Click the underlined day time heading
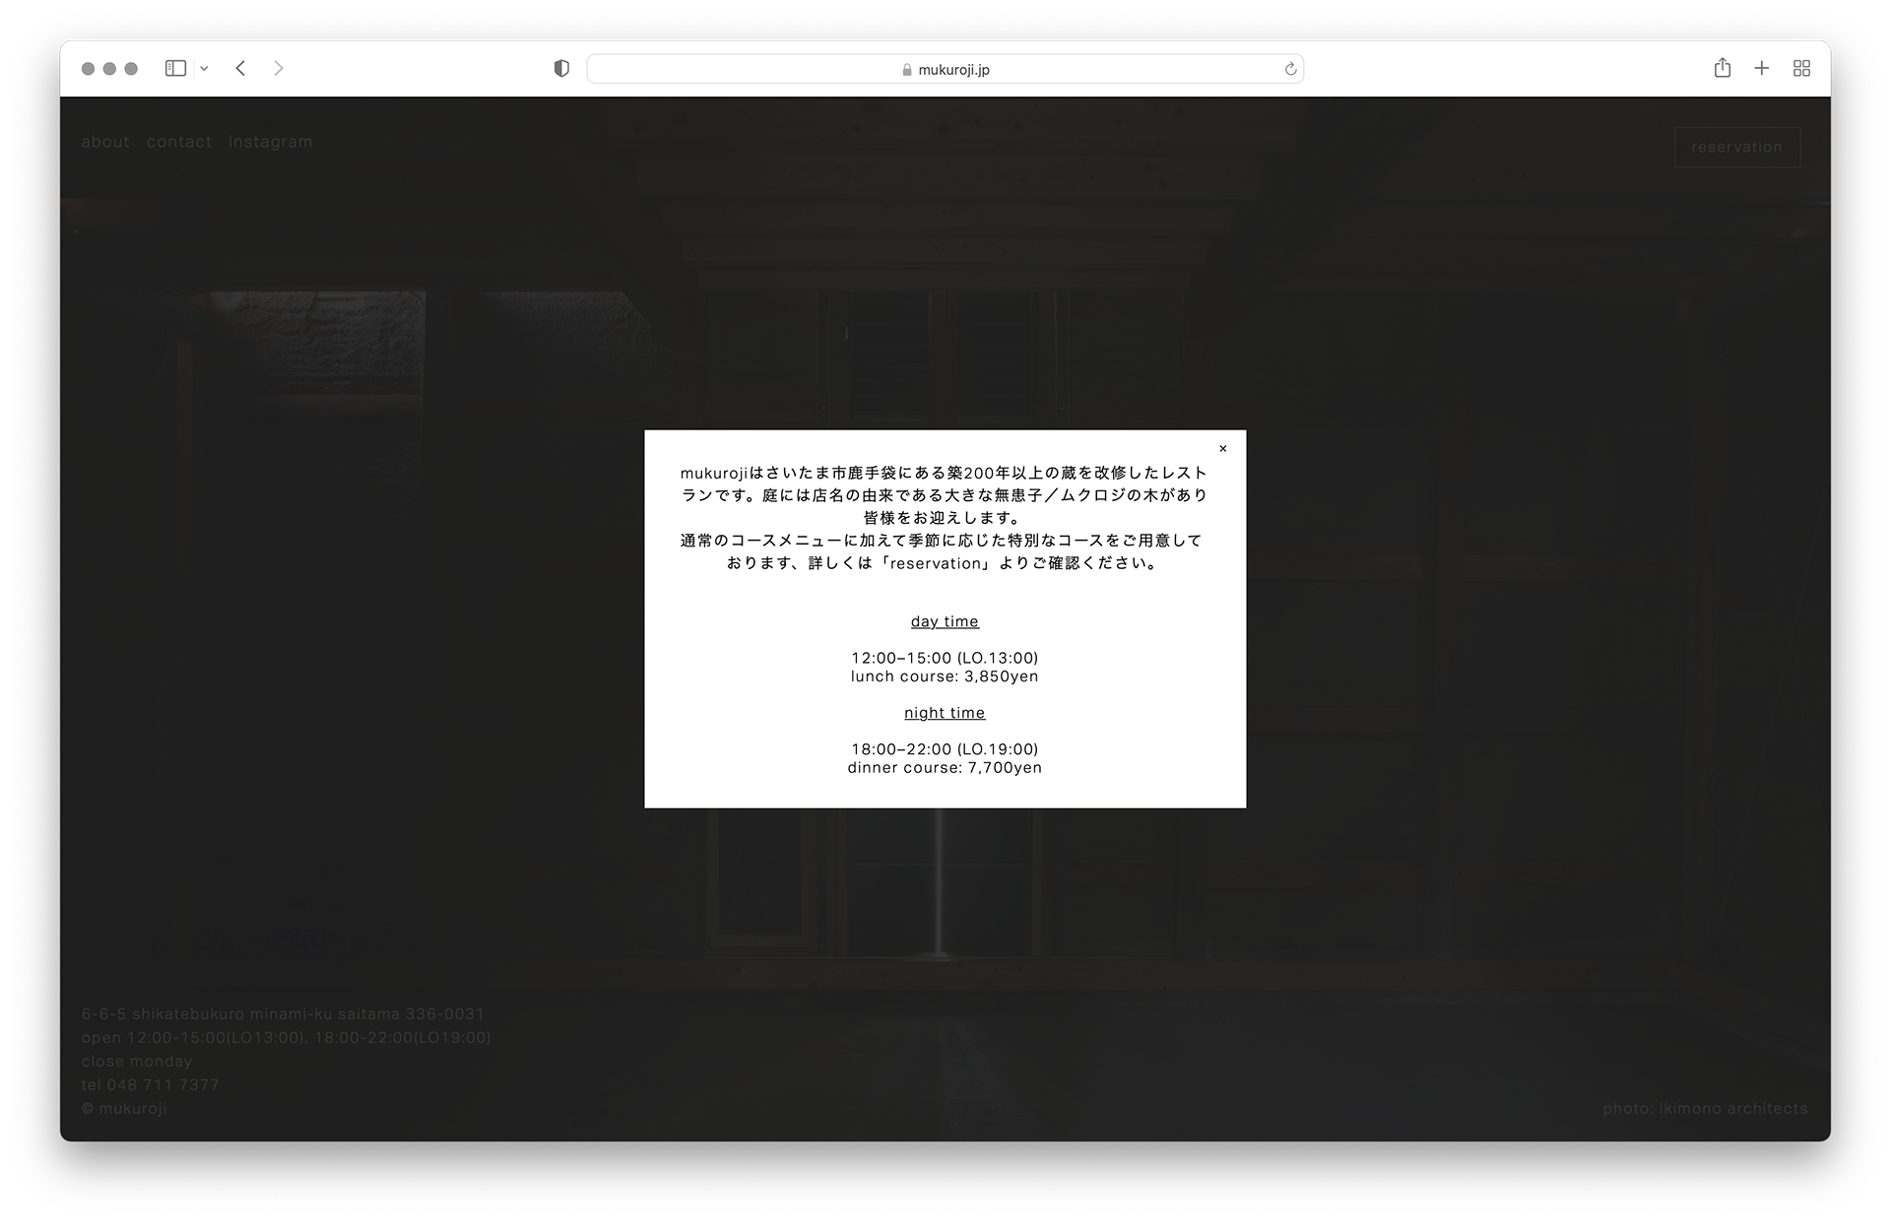1891x1221 pixels. pos(945,621)
